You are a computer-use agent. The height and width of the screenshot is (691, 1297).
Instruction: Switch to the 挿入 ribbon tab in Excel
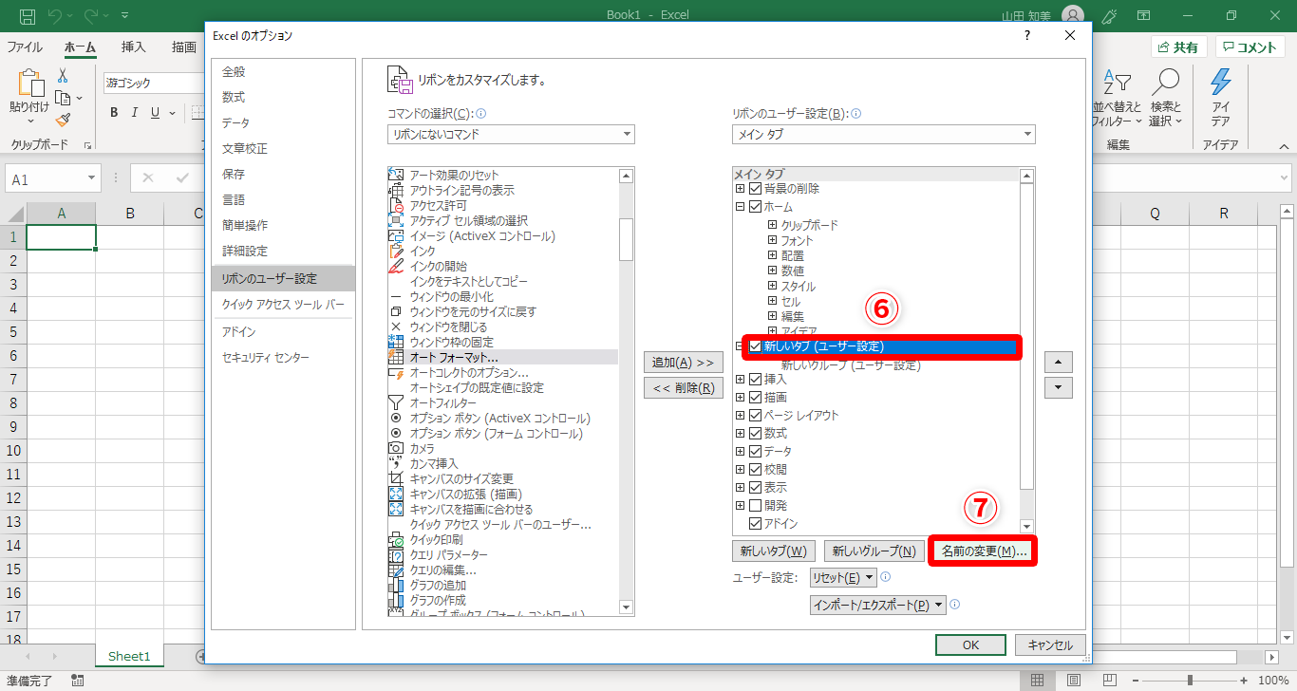click(134, 47)
